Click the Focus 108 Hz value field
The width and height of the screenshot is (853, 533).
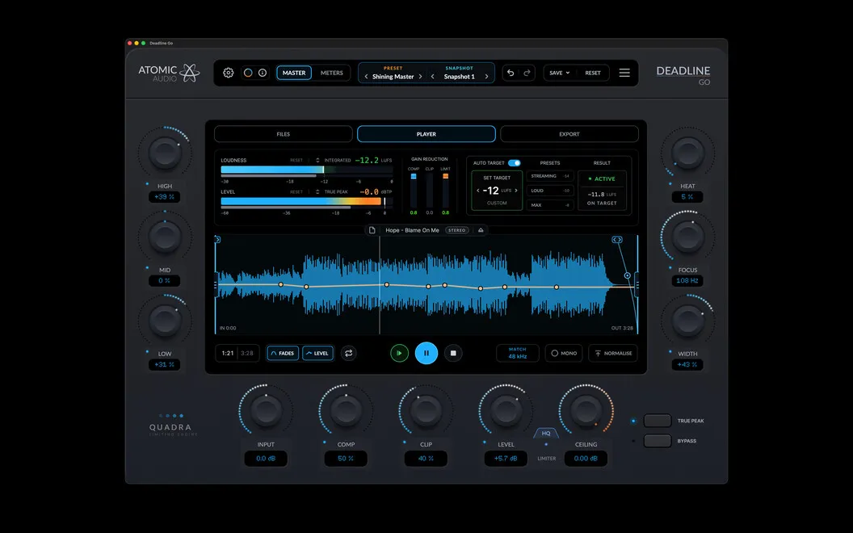[687, 281]
